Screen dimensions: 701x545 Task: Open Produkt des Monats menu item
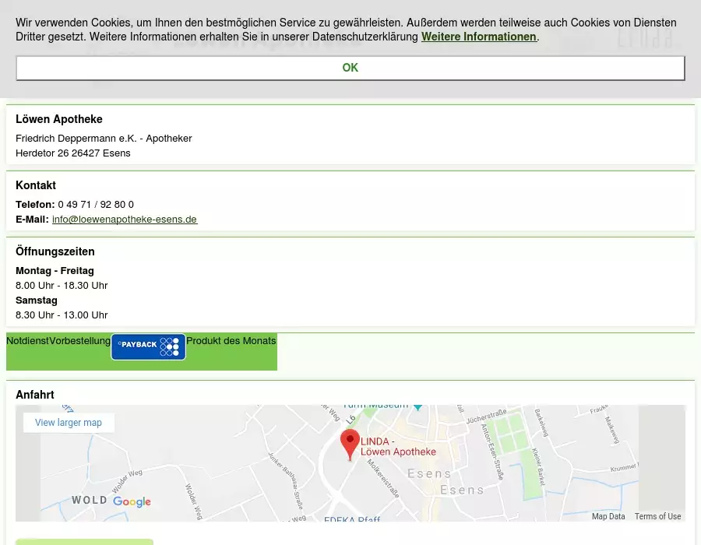231,341
